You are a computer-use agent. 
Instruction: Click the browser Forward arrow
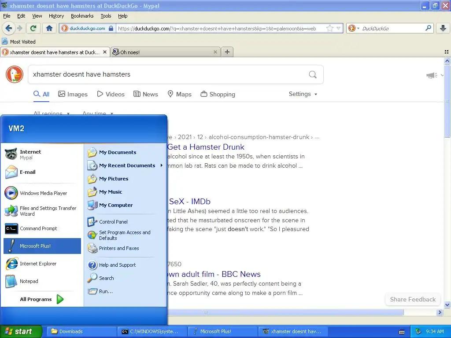click(19, 28)
